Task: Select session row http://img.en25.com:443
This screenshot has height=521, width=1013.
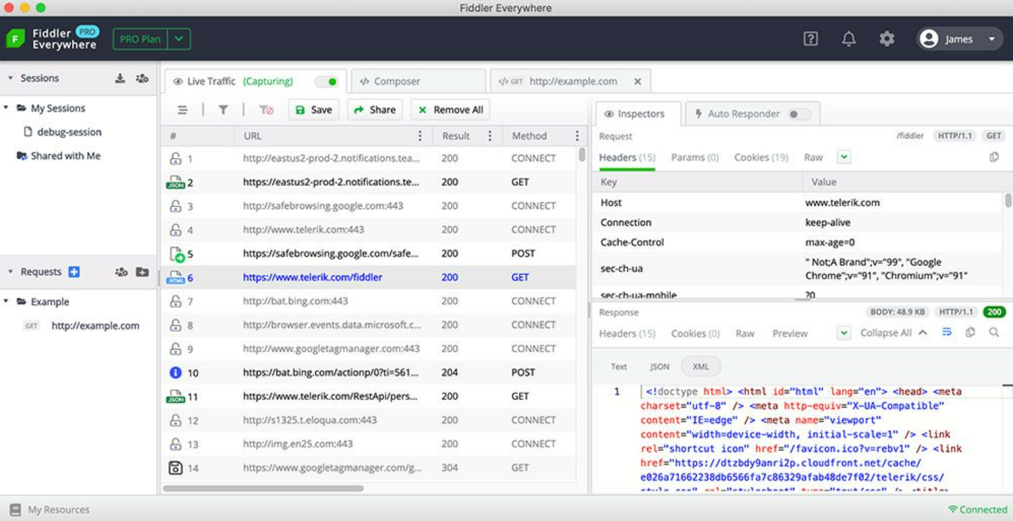Action: pos(369,444)
